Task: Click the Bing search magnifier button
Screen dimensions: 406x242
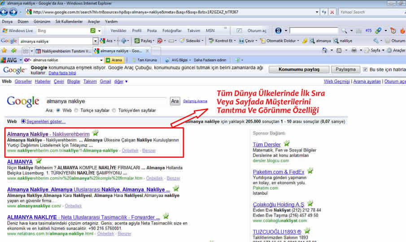Action: [93, 30]
